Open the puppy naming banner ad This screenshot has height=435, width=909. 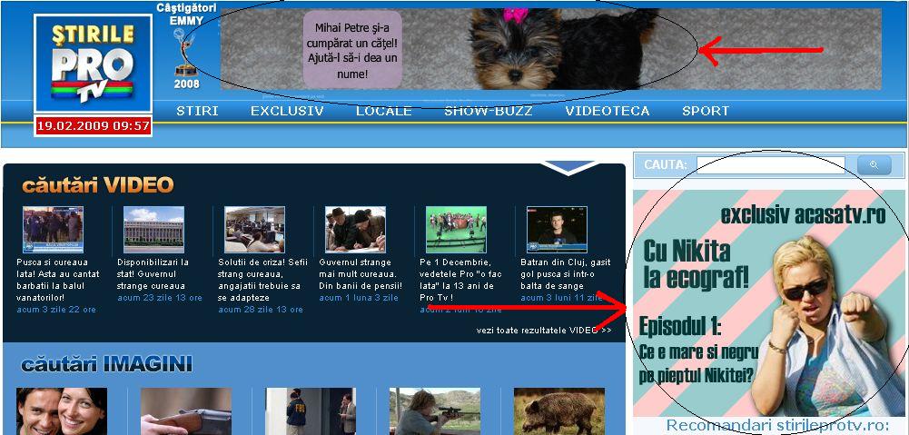[550, 50]
